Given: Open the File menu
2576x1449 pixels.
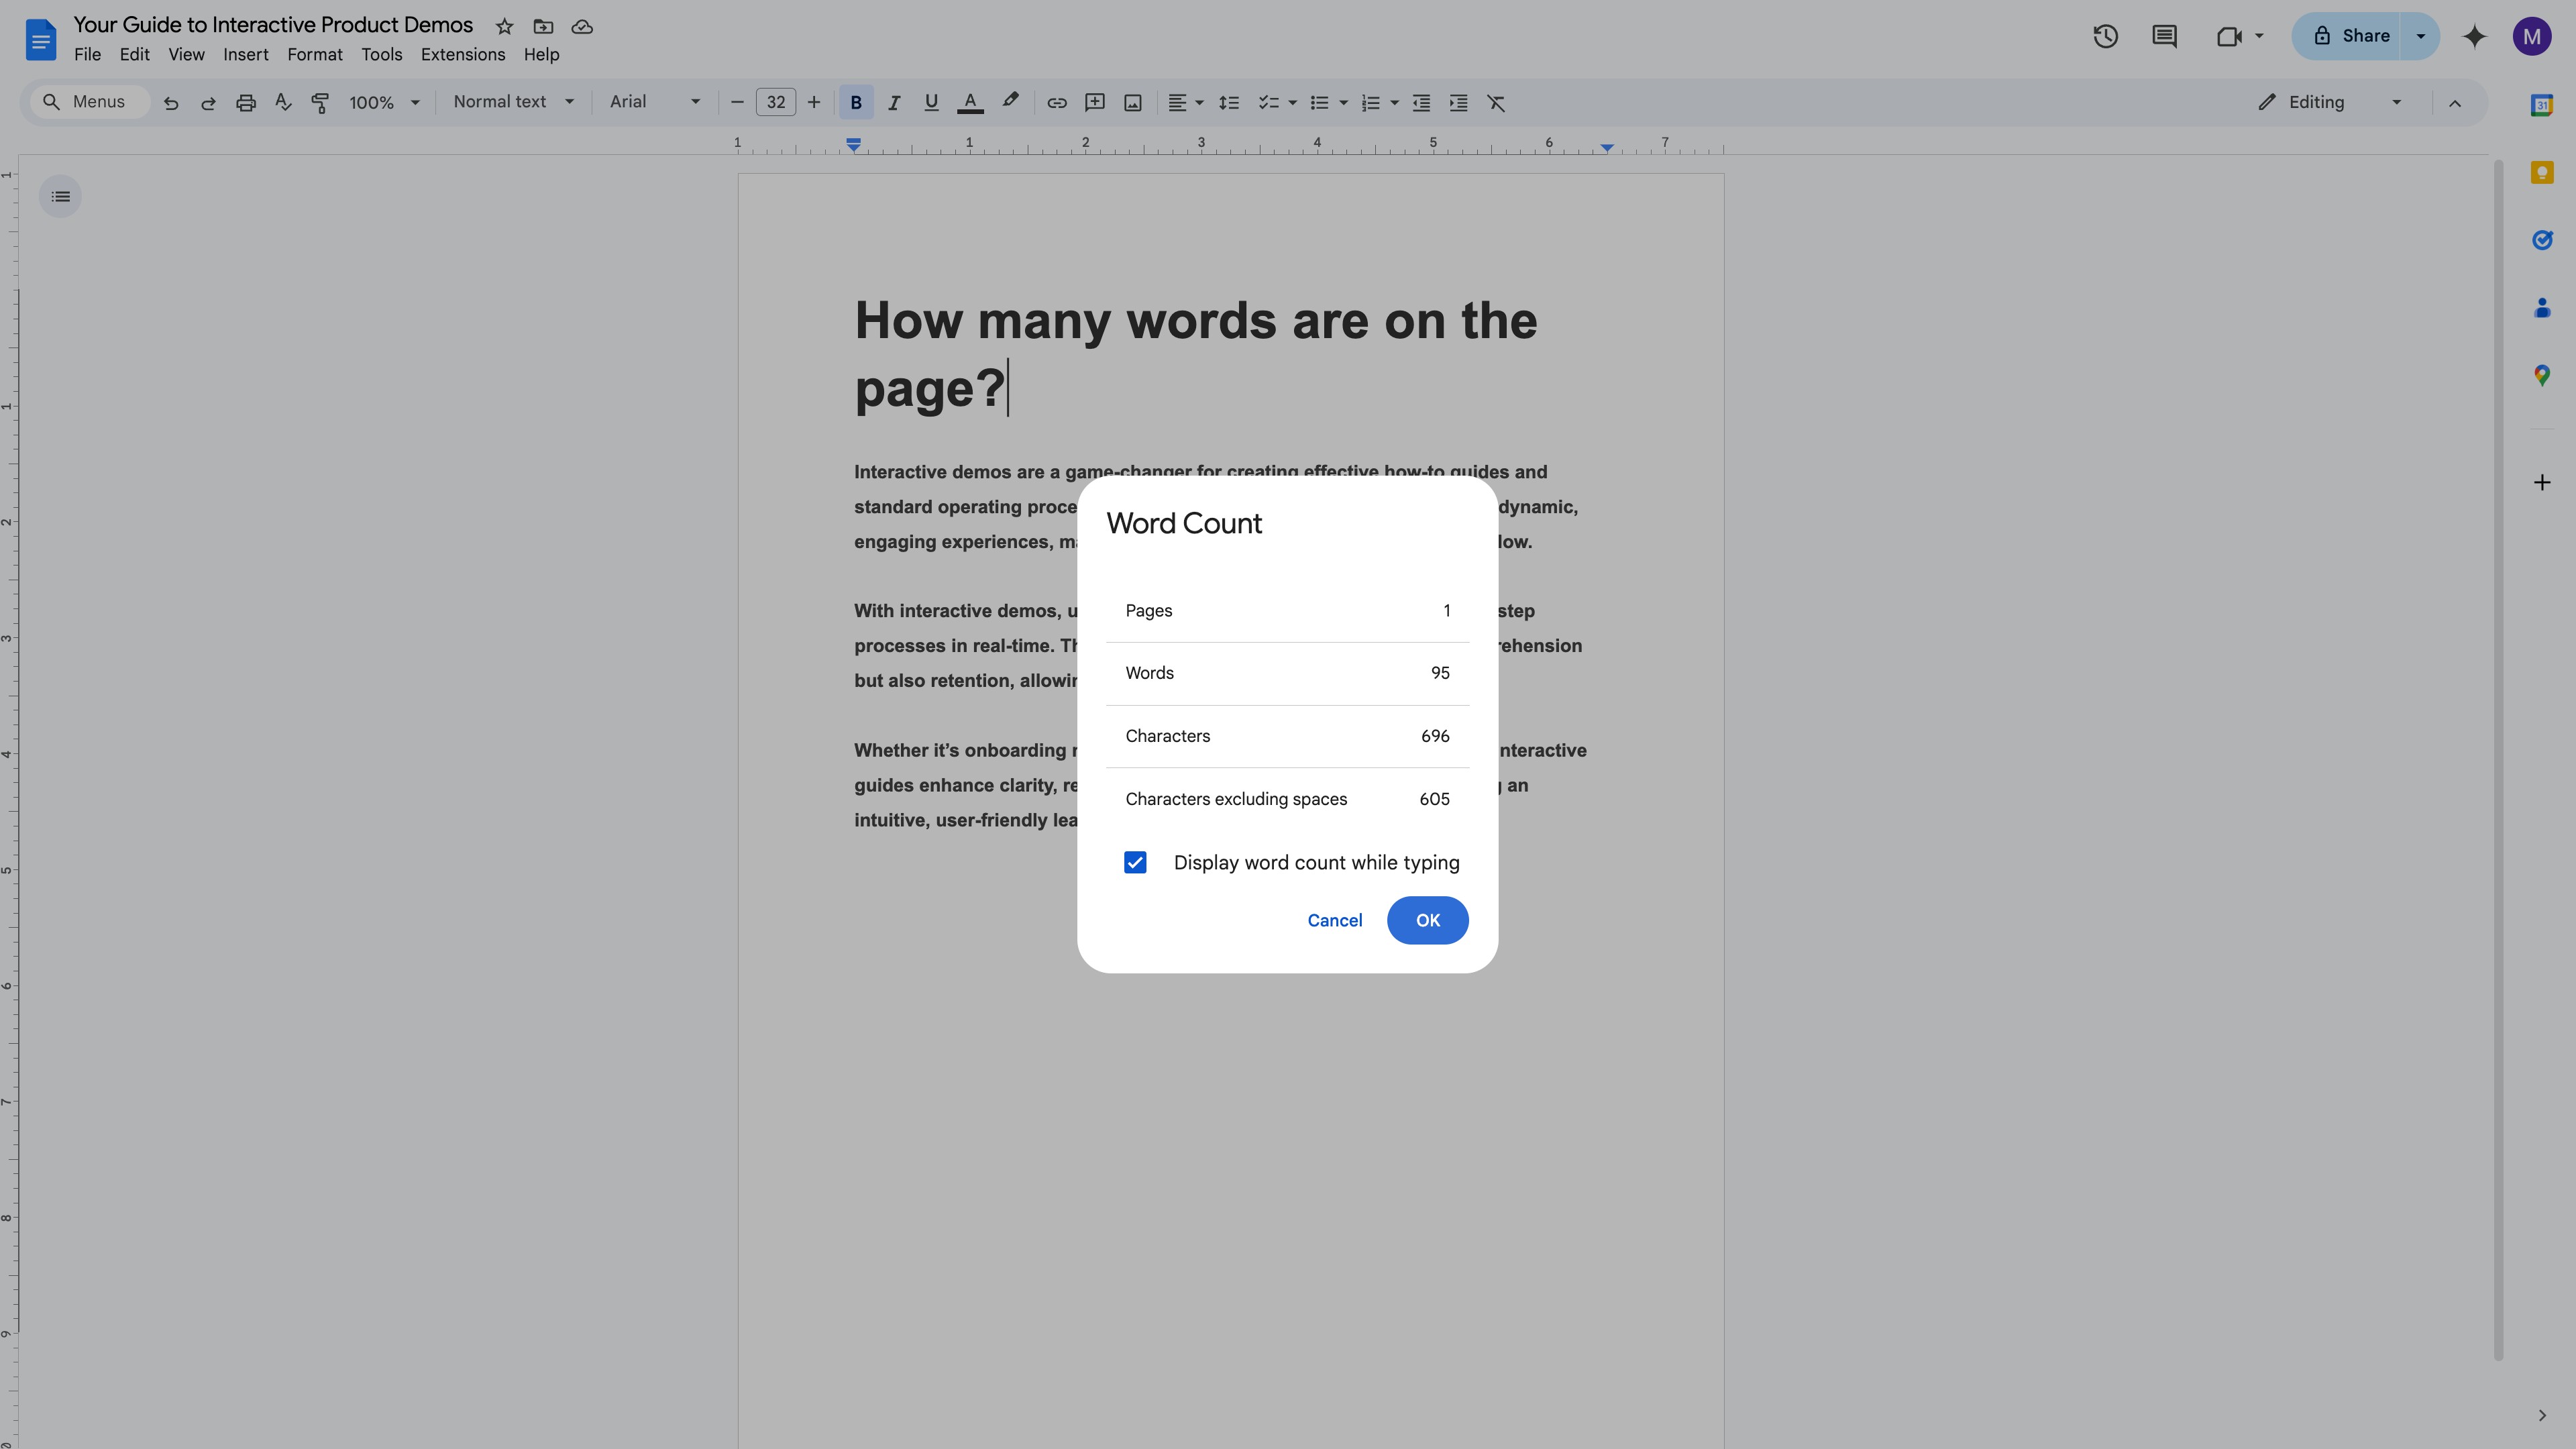Looking at the screenshot, I should click(87, 55).
